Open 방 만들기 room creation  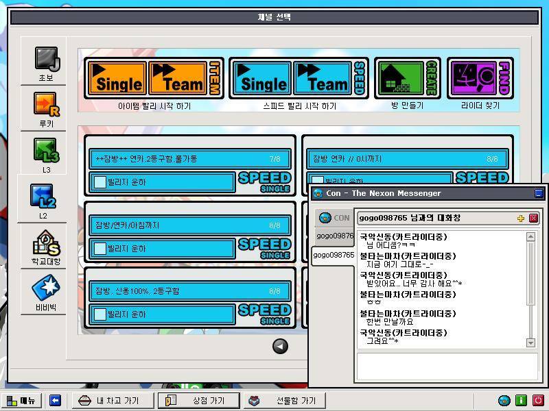coord(407,77)
